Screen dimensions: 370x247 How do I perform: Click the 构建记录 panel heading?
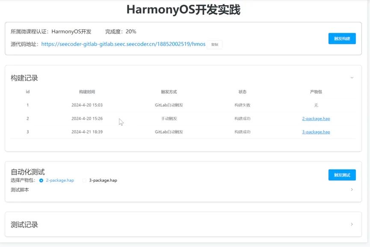point(24,78)
